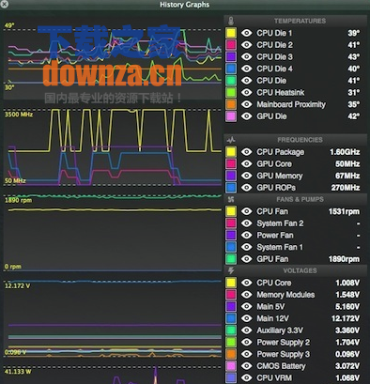Click the CPU Fan 1531rpm value
Image resolution: width=370 pixels, height=384 pixels.
tap(344, 211)
